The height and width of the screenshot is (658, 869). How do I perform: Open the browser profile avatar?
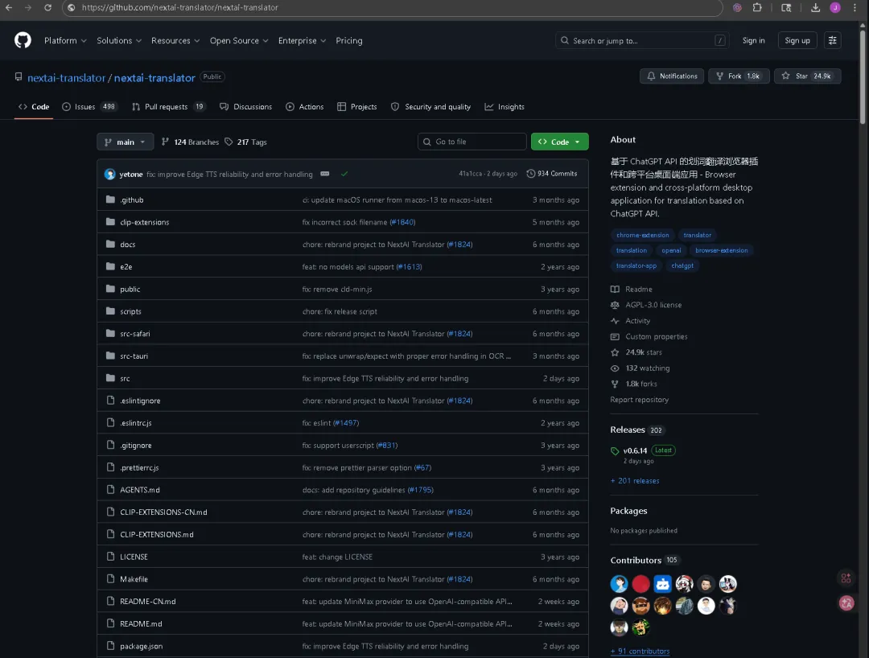point(835,8)
